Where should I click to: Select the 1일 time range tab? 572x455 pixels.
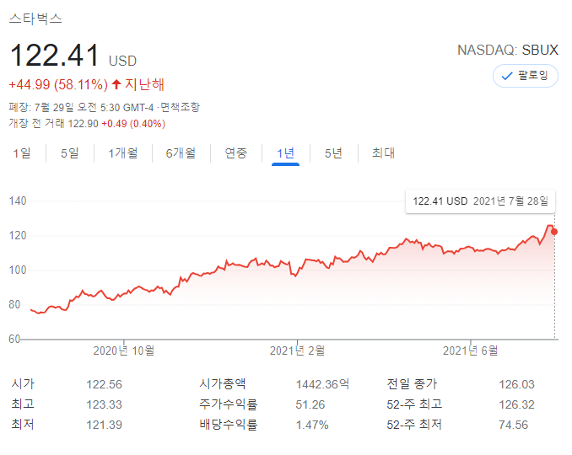pos(22,153)
